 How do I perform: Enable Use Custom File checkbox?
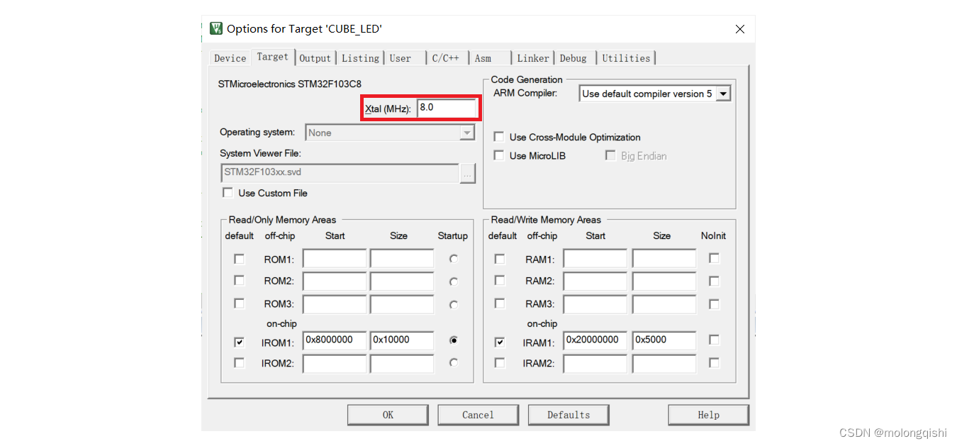pos(228,193)
